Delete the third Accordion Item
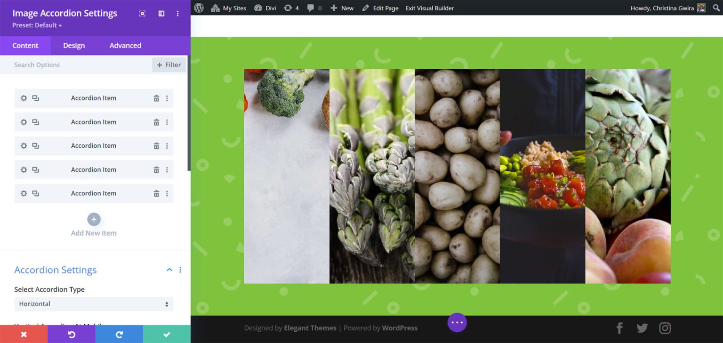The width and height of the screenshot is (723, 343). [156, 146]
